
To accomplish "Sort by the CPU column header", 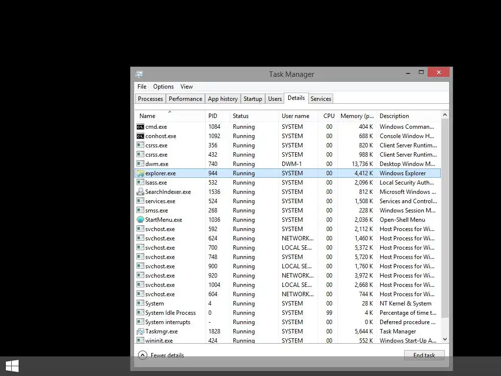I will 328,116.
